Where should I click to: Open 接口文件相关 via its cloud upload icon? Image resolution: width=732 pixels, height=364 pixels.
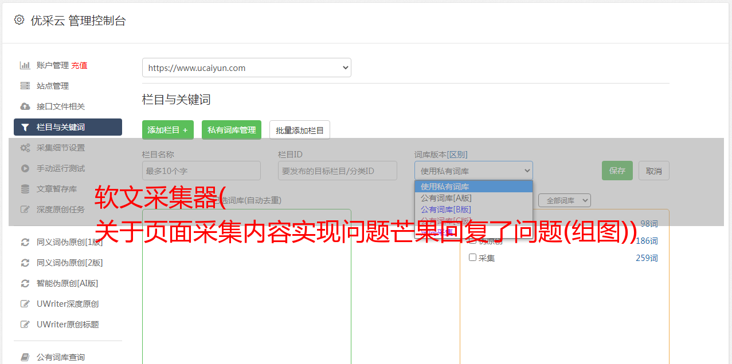pyautogui.click(x=25, y=106)
